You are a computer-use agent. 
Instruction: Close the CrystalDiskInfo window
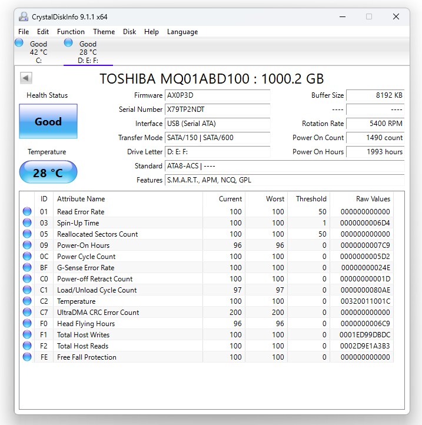[x=396, y=17]
